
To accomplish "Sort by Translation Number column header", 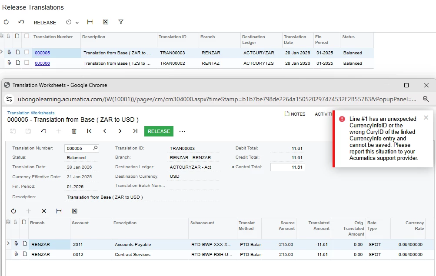I will (53, 37).
